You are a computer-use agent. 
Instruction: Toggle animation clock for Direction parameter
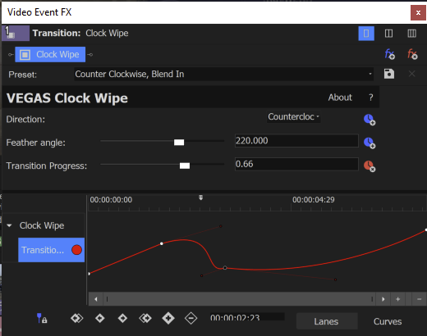click(x=370, y=120)
